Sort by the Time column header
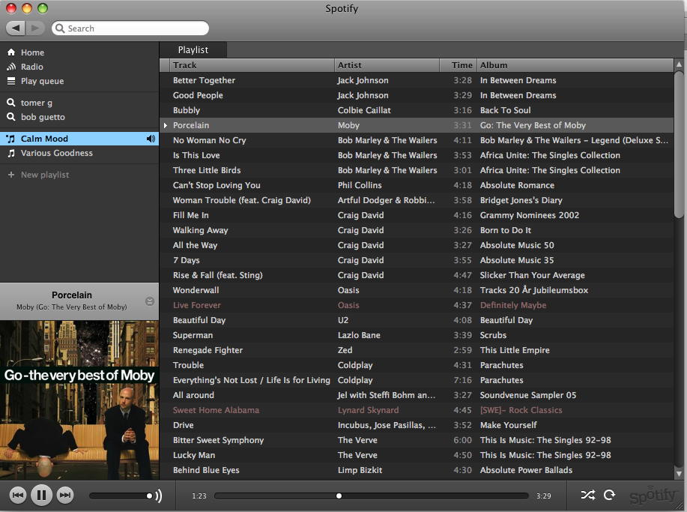Screen dimensions: 687x512 coord(458,65)
